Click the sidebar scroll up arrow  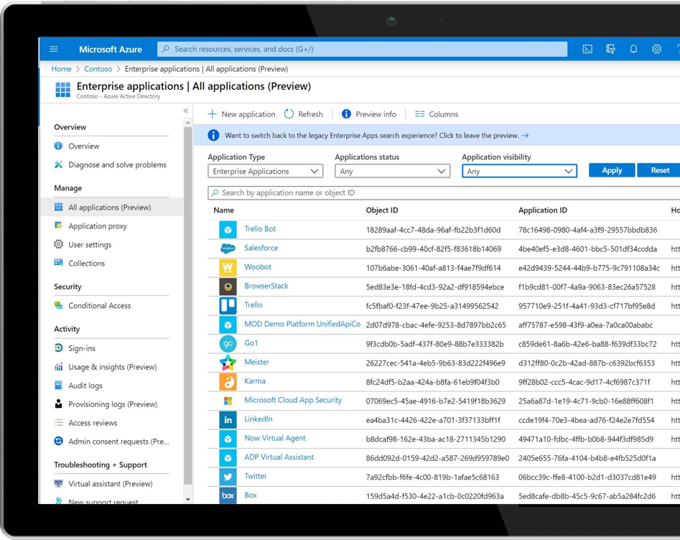(x=188, y=124)
